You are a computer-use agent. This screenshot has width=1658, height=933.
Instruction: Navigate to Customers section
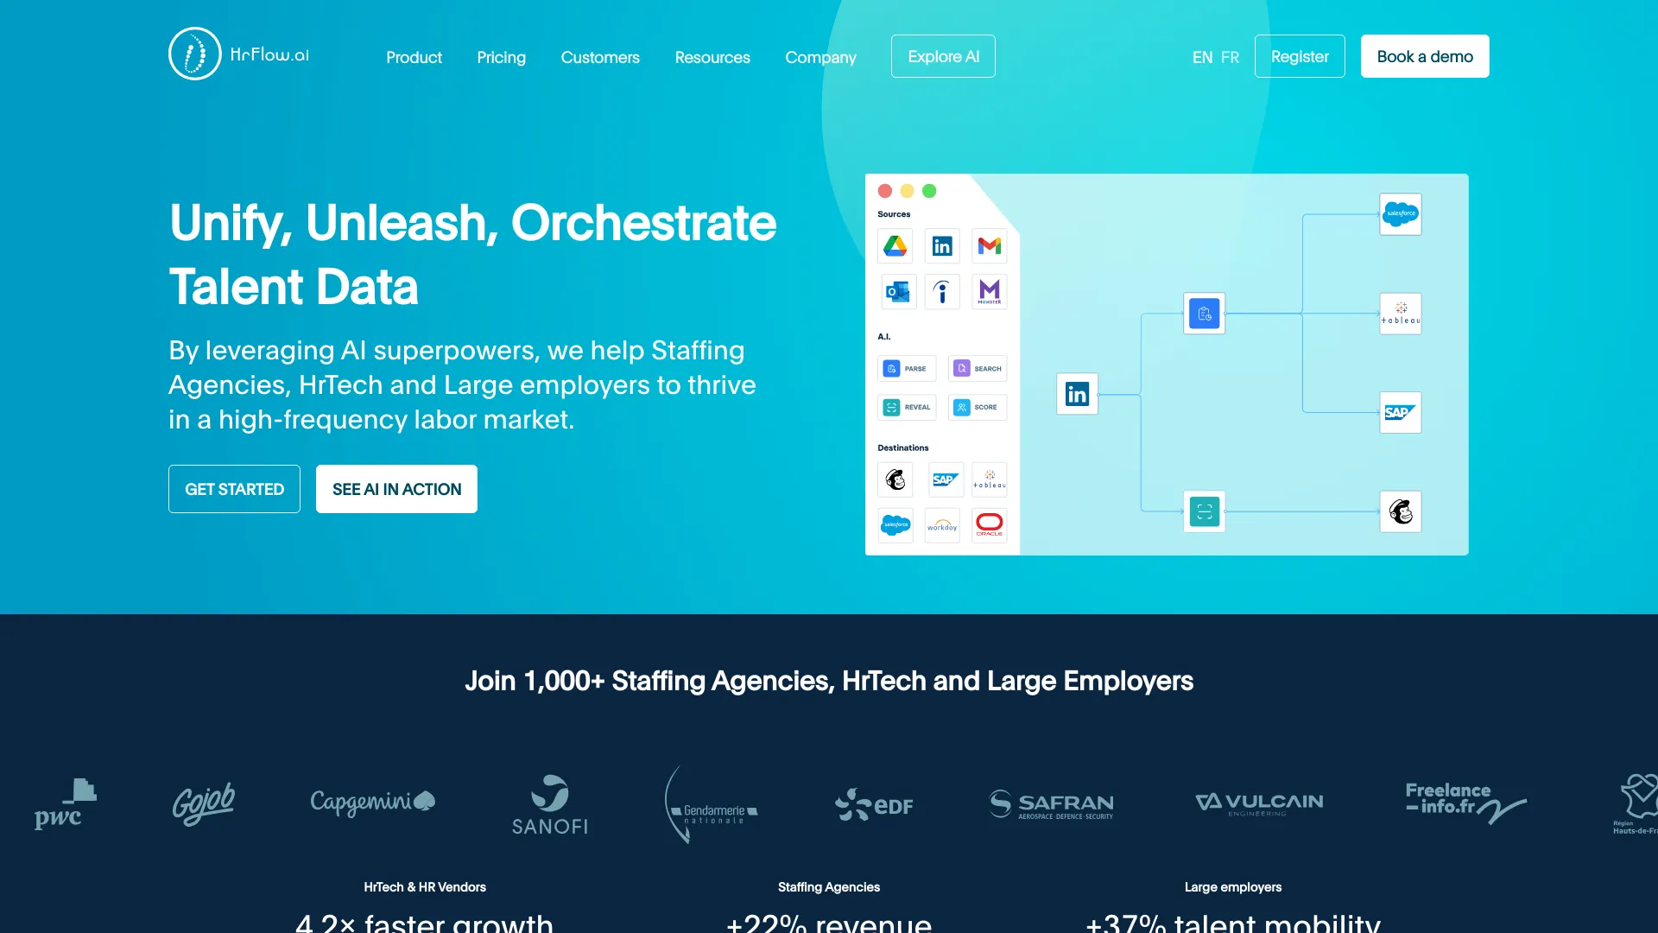pos(600,56)
